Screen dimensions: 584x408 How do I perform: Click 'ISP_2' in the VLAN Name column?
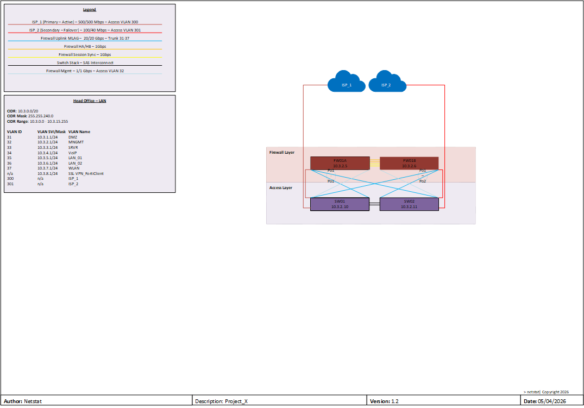[73, 184]
